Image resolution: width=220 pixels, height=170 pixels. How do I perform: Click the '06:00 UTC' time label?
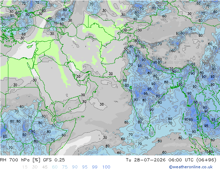[181, 160]
